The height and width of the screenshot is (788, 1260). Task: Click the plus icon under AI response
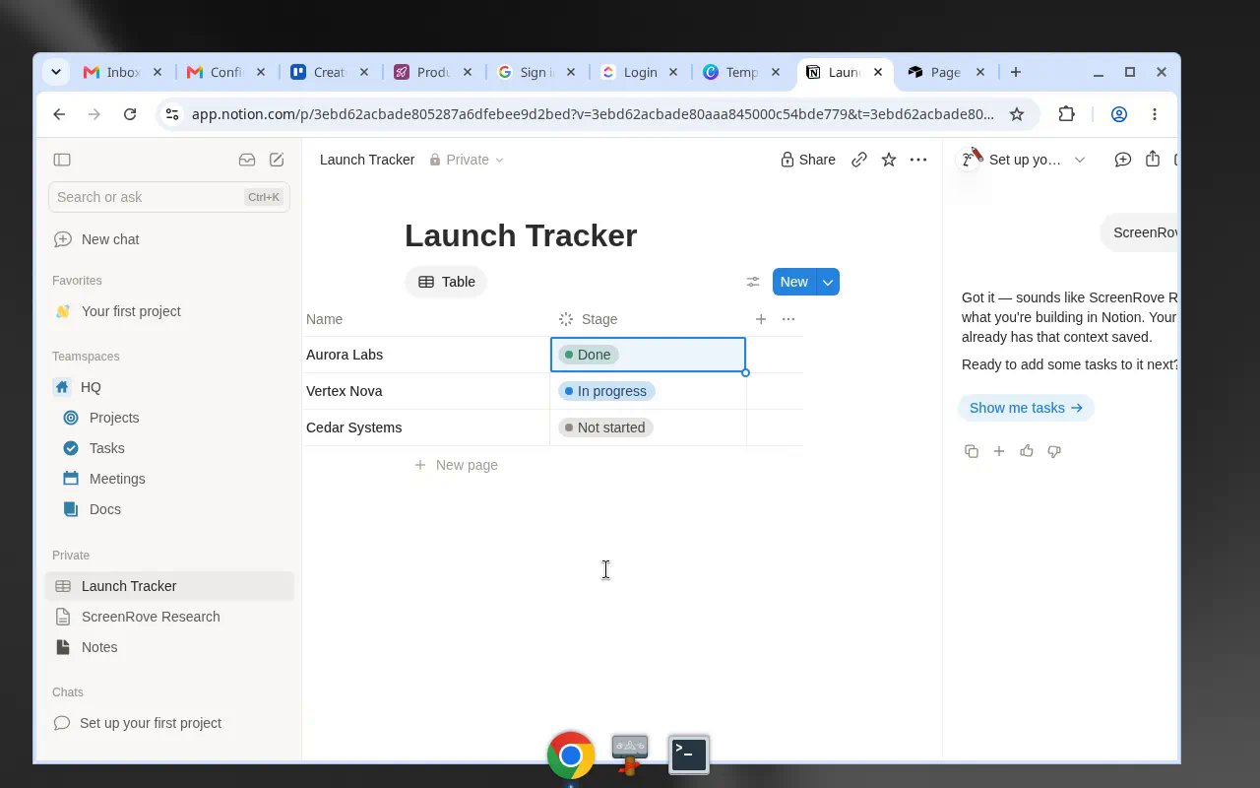point(999,451)
